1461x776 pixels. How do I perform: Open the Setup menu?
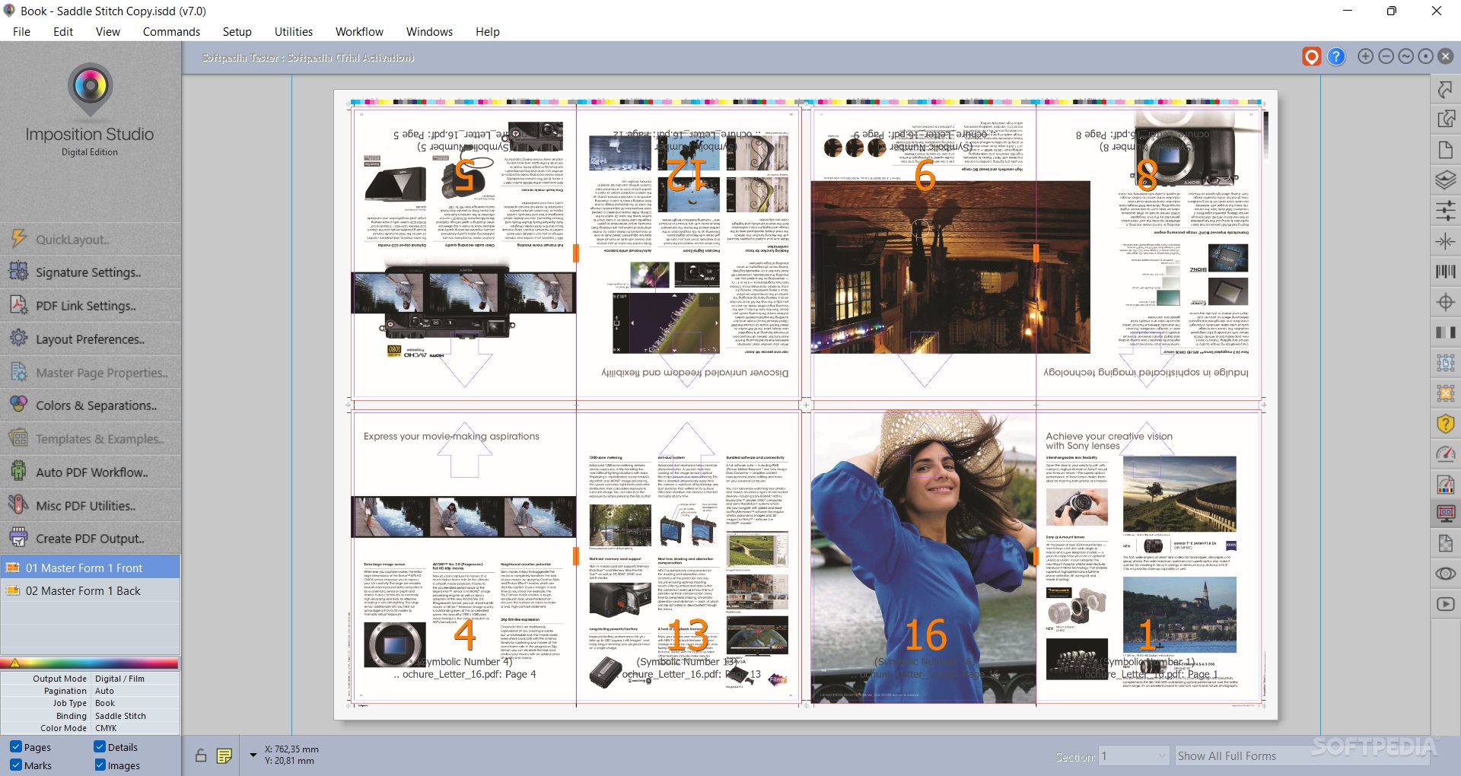[237, 31]
